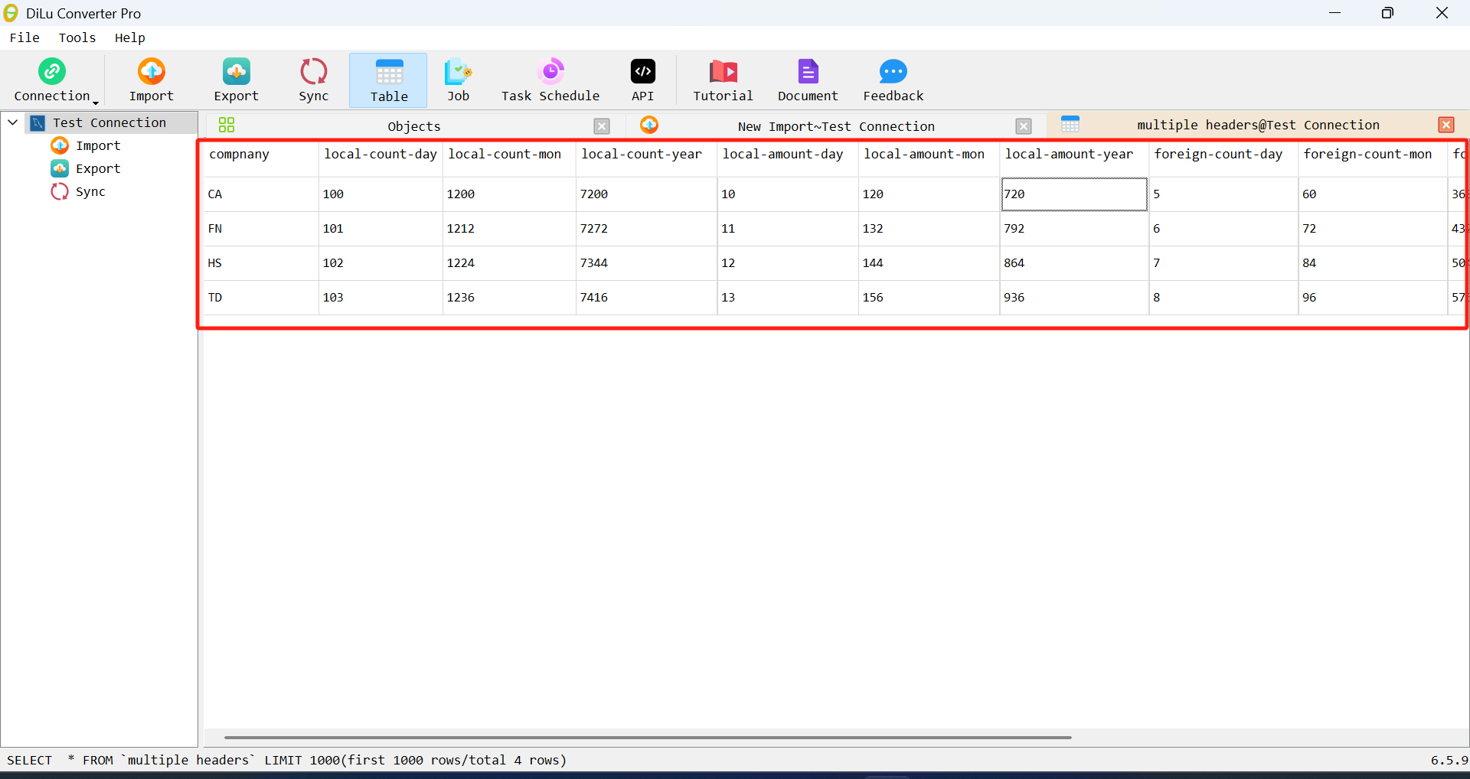
Task: Restore down the DiLu Converter Pro window
Action: click(1387, 13)
